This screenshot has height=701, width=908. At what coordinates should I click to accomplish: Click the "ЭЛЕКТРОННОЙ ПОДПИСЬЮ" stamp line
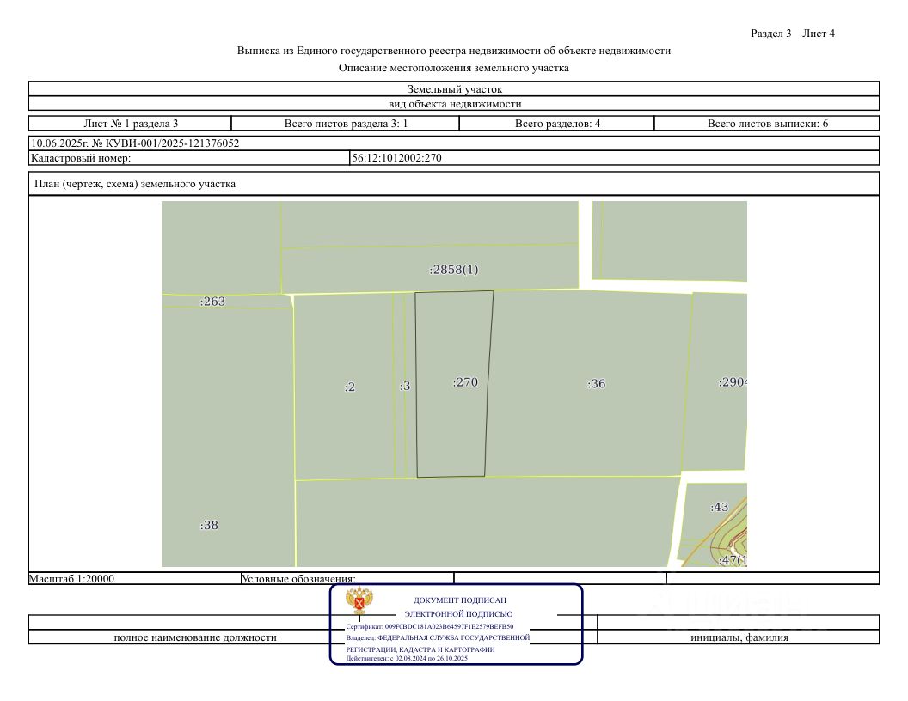coord(458,614)
